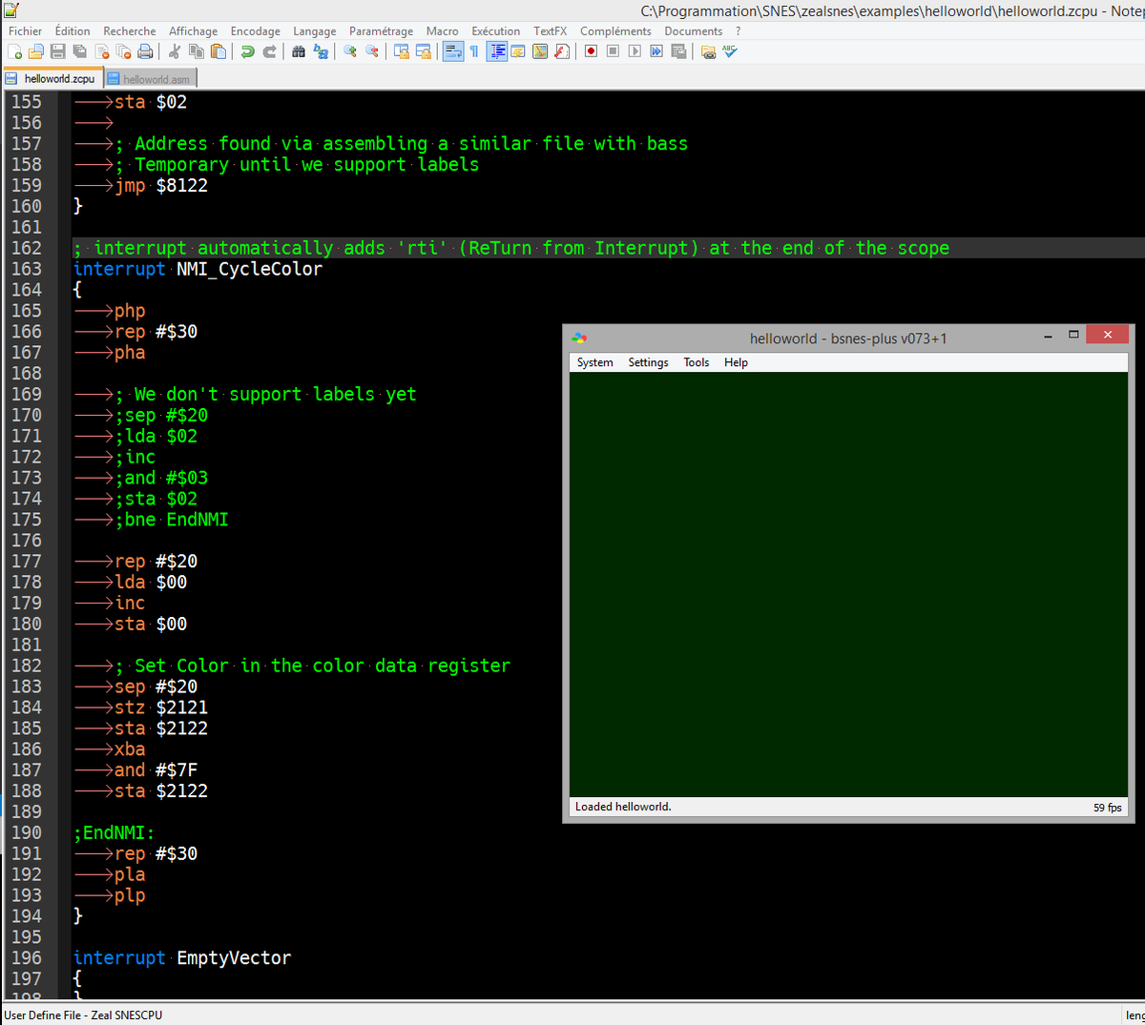The image size is (1145, 1025).
Task: Open the Édition menu
Action: point(73,31)
